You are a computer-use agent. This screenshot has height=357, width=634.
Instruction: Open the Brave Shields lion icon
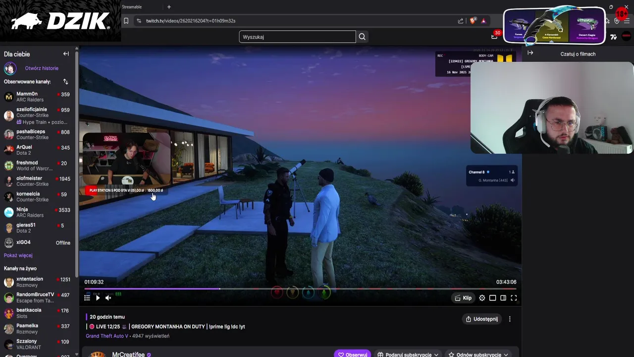473,21
